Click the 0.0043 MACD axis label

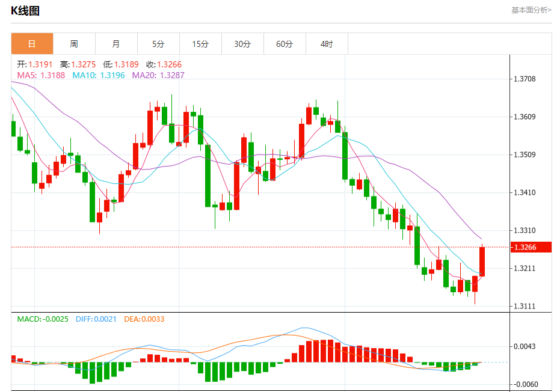[x=525, y=346]
